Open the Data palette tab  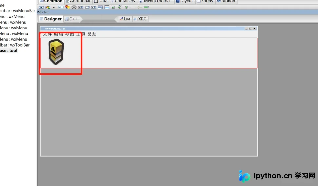[101, 1]
